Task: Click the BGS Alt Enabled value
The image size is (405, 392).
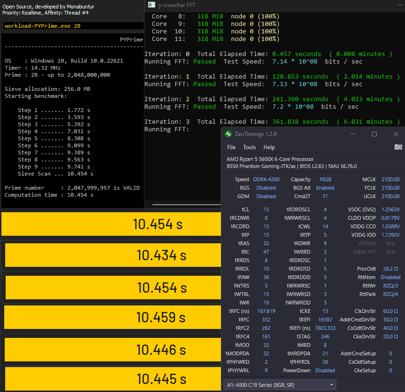Action: click(325, 188)
